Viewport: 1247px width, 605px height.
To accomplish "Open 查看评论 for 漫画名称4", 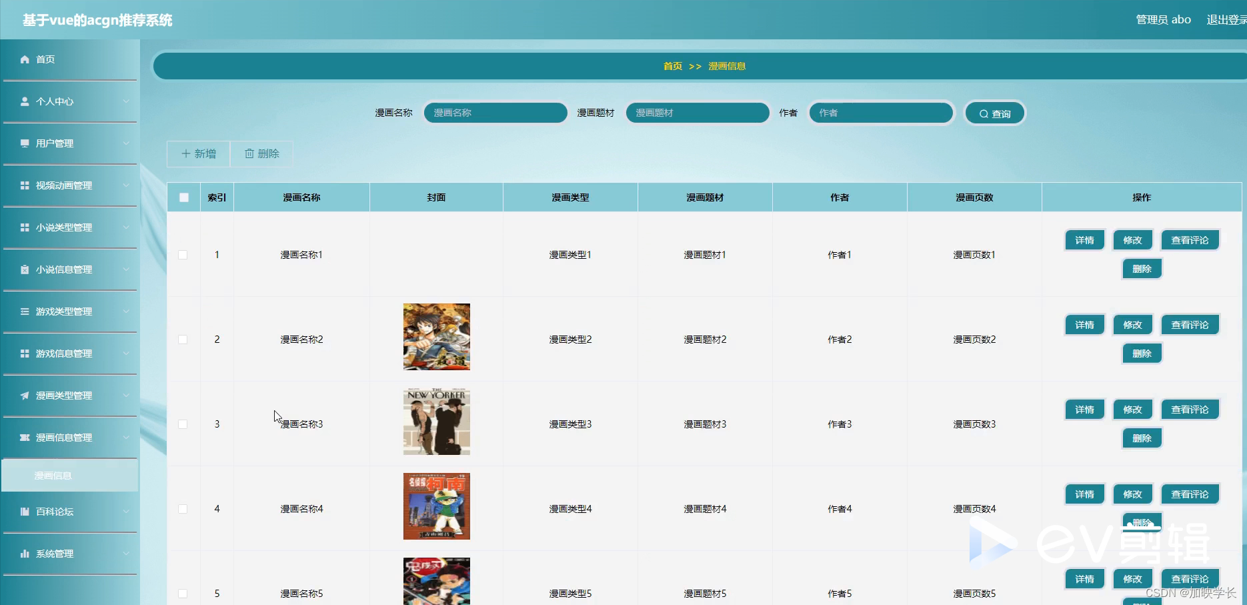I will [x=1190, y=494].
